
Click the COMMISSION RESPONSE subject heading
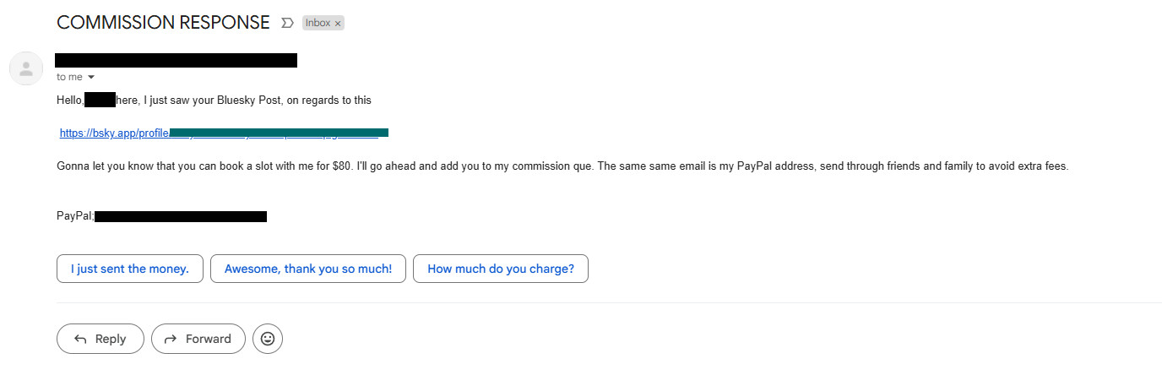click(x=163, y=23)
